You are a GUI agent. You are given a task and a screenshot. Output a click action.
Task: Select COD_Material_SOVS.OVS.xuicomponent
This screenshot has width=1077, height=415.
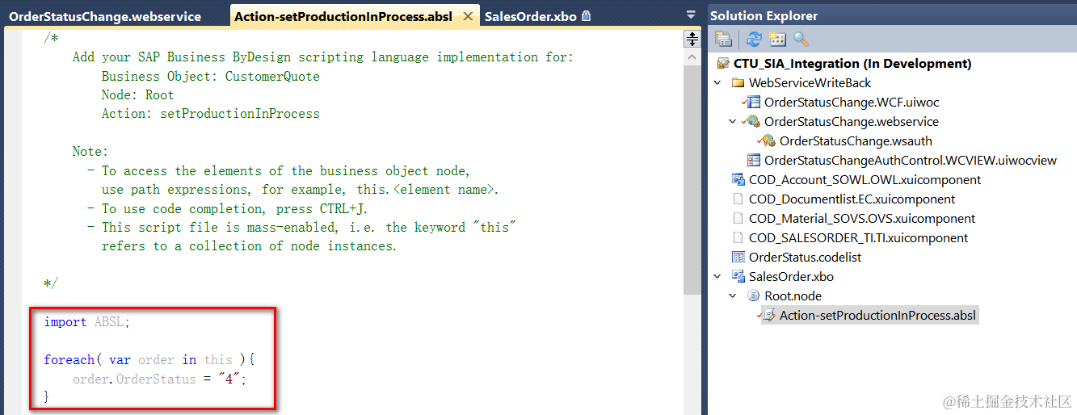click(862, 218)
